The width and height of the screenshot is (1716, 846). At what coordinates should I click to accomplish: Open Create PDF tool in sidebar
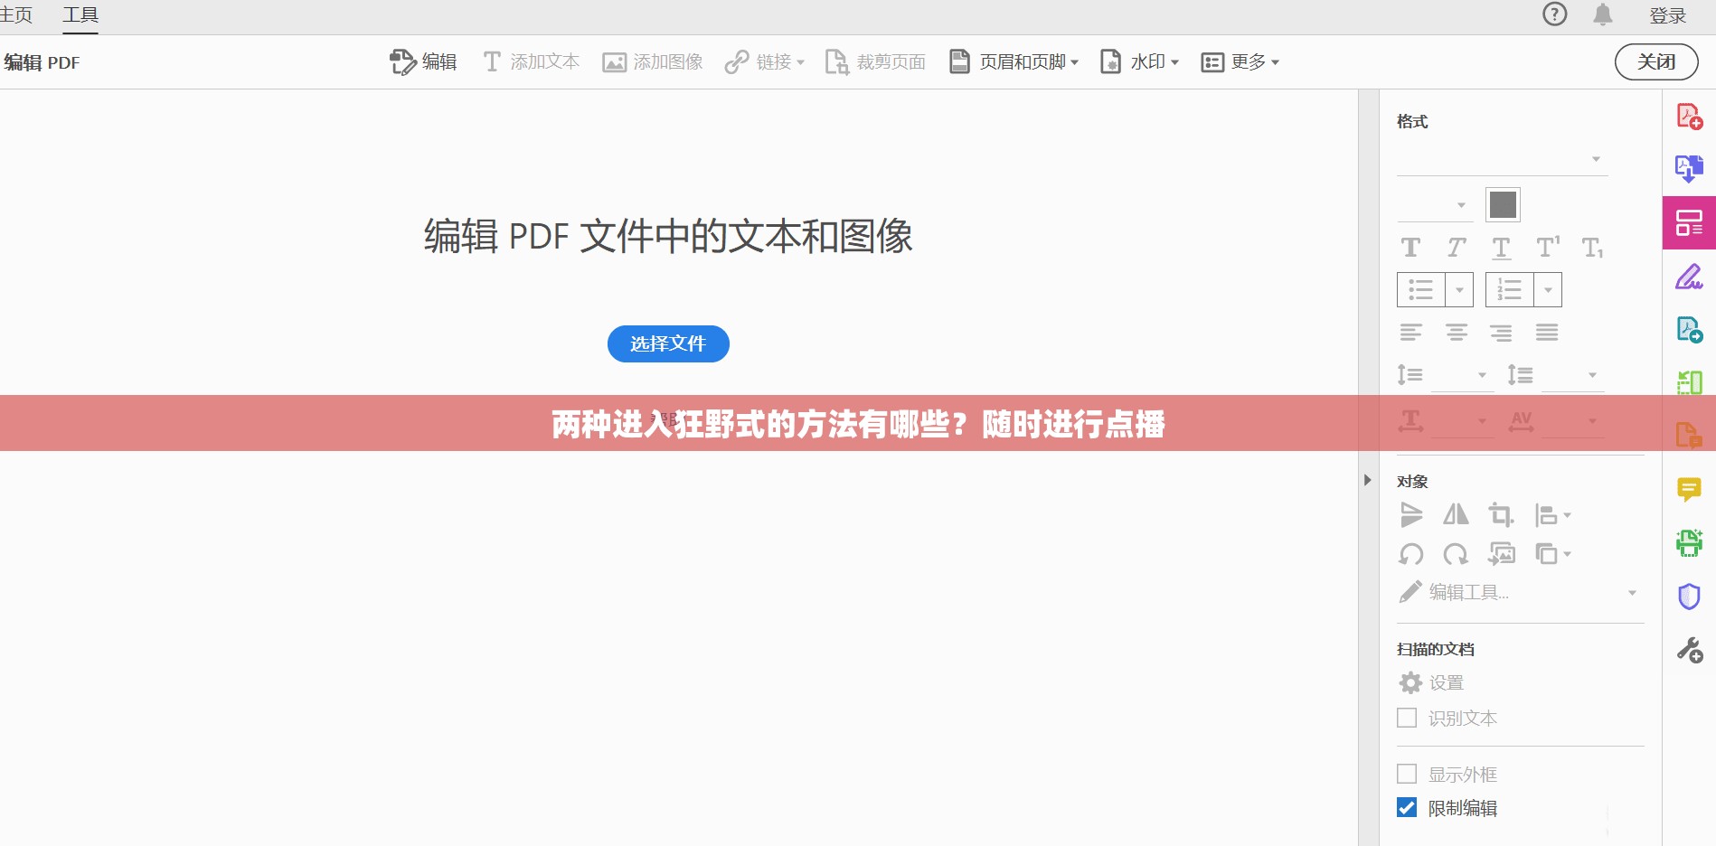coord(1689,117)
